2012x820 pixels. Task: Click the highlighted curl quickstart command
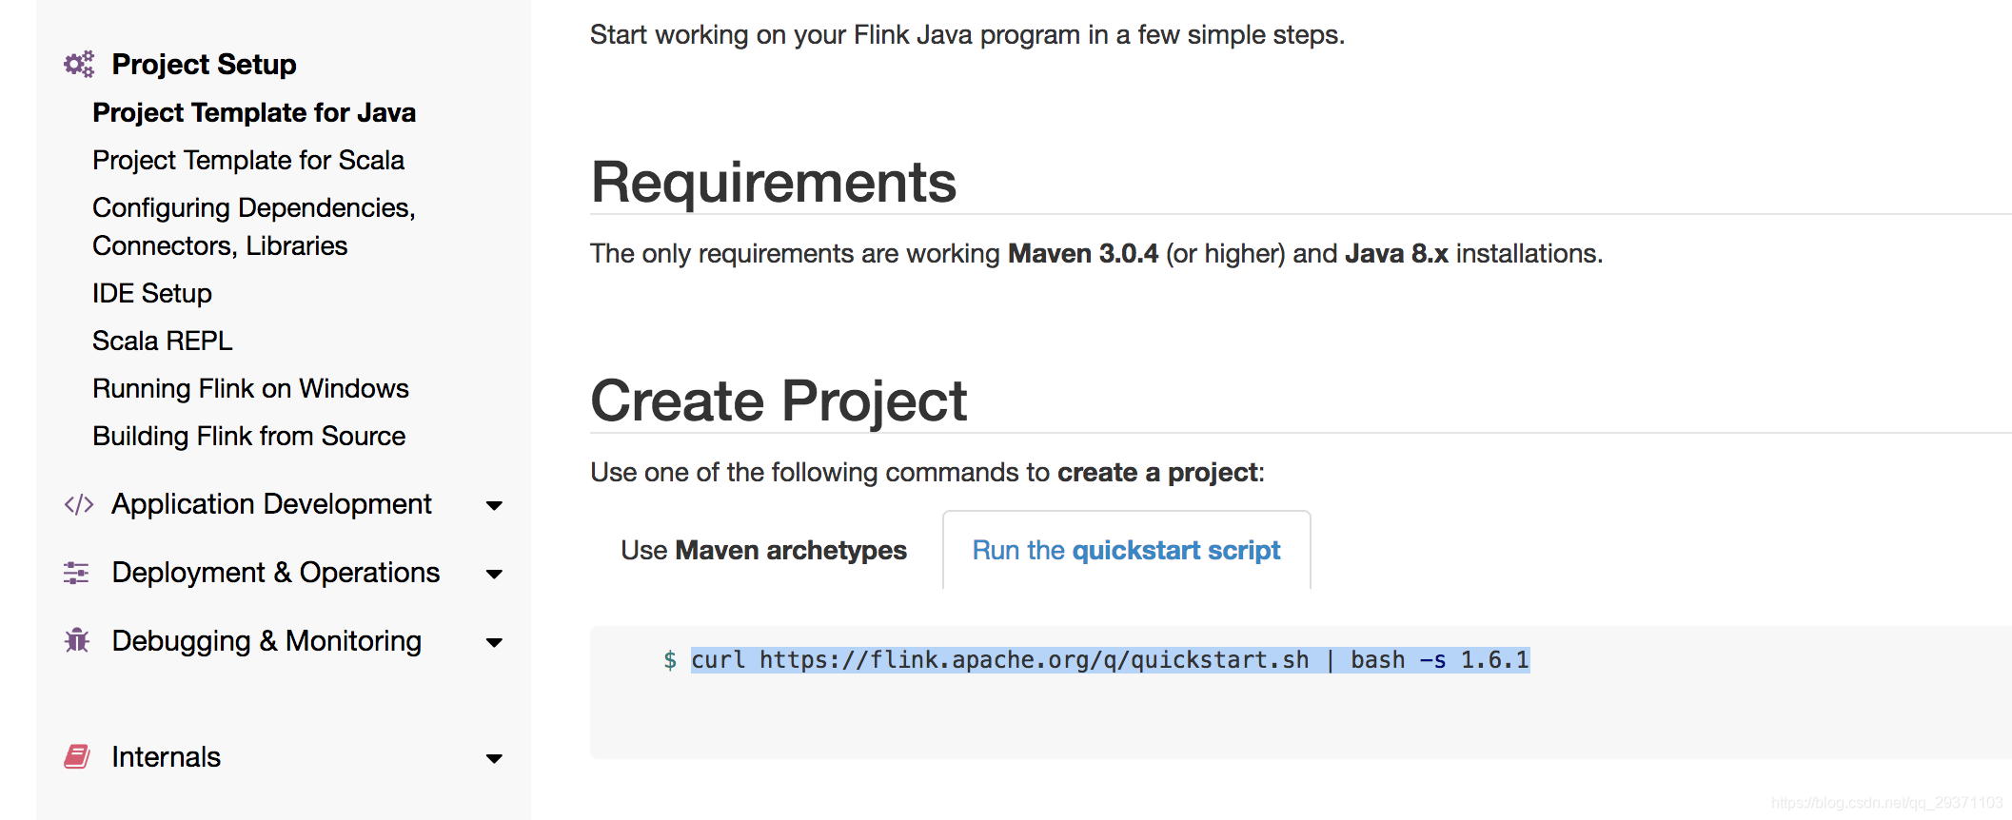pos(1110,659)
